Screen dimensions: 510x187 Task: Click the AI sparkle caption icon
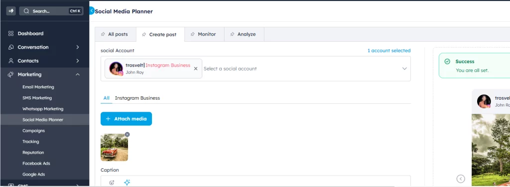point(127,183)
